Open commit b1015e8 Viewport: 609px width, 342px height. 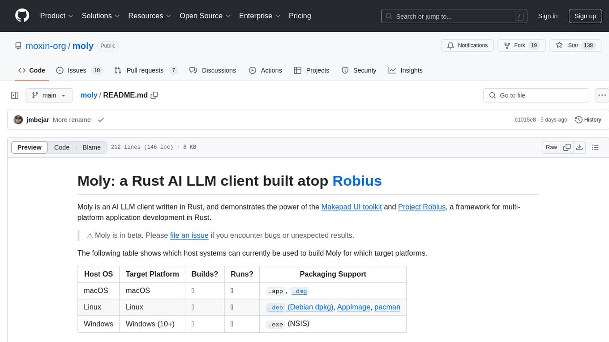[x=525, y=120]
